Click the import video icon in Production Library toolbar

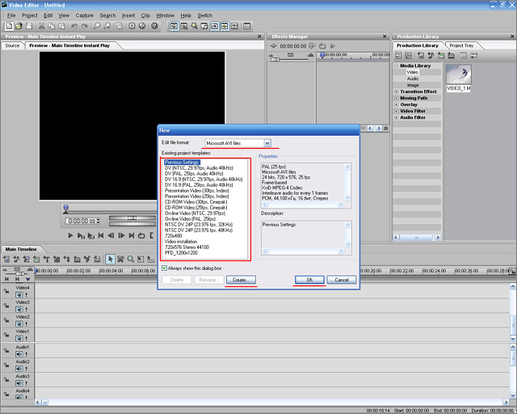pos(421,56)
